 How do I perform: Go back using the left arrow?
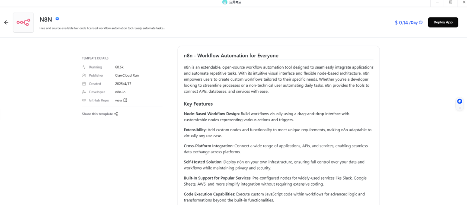coord(6,22)
